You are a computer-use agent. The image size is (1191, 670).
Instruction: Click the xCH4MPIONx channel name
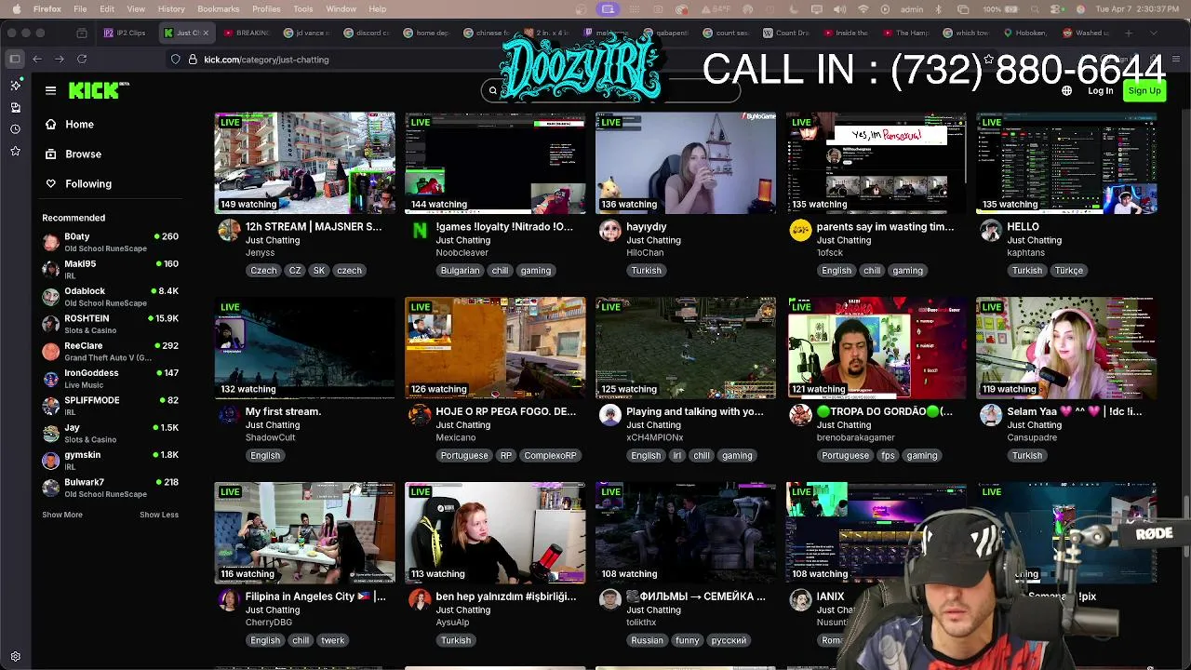click(654, 437)
